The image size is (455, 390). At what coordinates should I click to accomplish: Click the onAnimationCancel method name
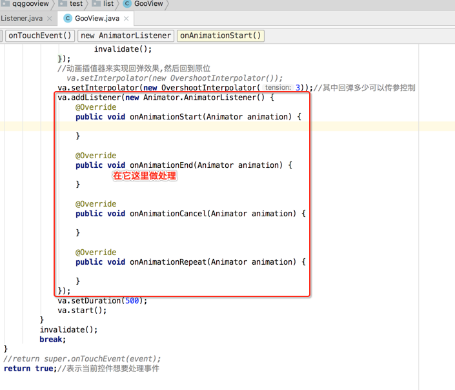168,214
